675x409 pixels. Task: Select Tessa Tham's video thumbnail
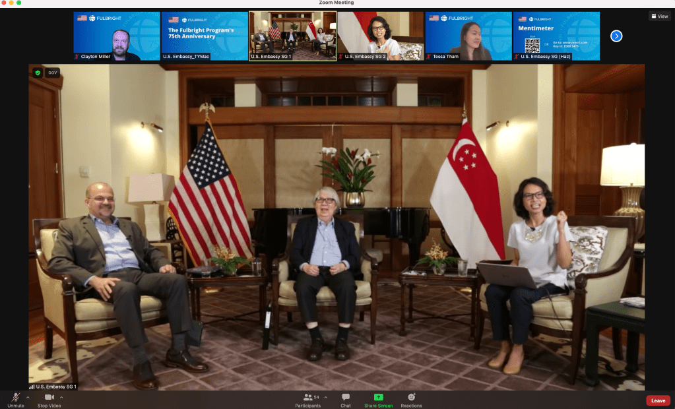click(468, 36)
